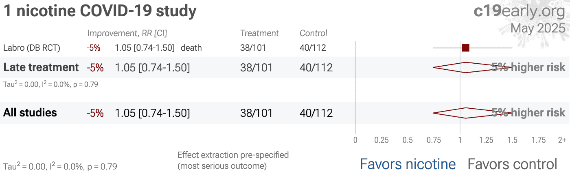Click the 0.25 axis tick label
Screen dimensions: 570x174
(381, 140)
